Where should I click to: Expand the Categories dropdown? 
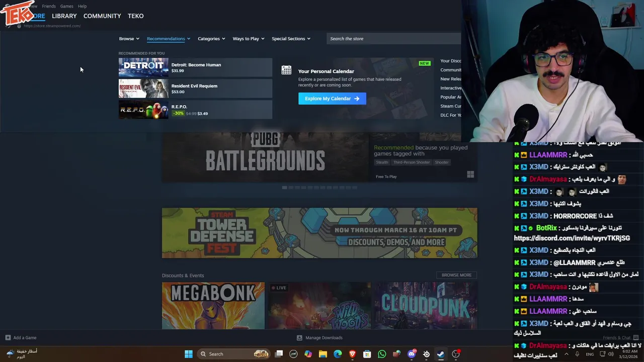pyautogui.click(x=211, y=39)
